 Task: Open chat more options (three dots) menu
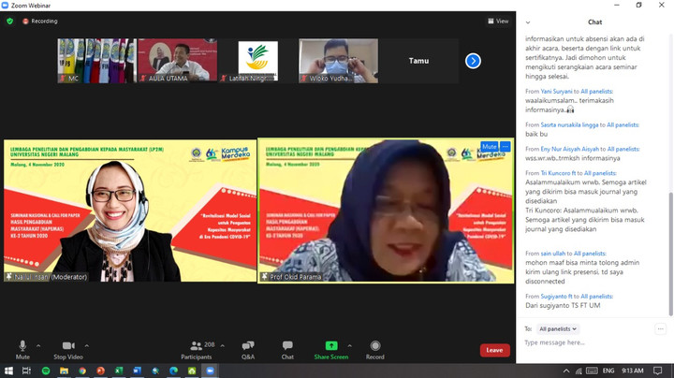pos(660,329)
